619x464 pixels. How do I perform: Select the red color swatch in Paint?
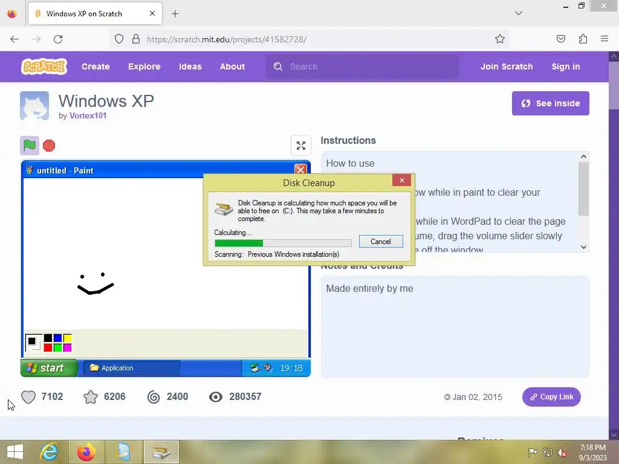(48, 347)
